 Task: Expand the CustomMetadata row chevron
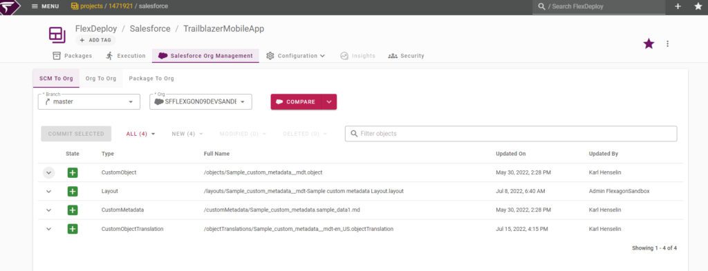49,210
